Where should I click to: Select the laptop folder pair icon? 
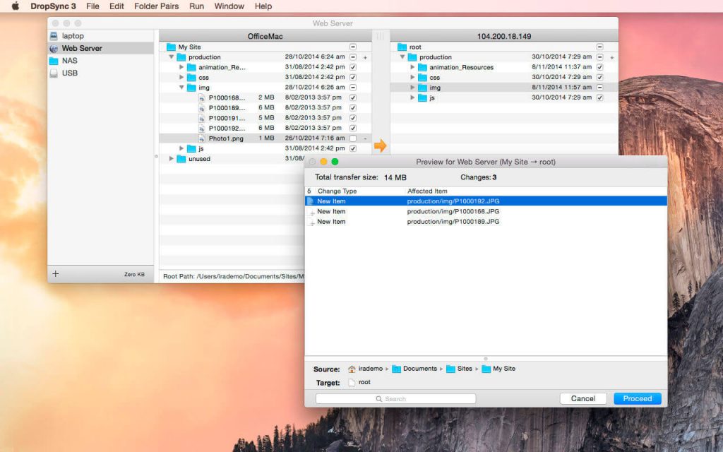[x=54, y=36]
